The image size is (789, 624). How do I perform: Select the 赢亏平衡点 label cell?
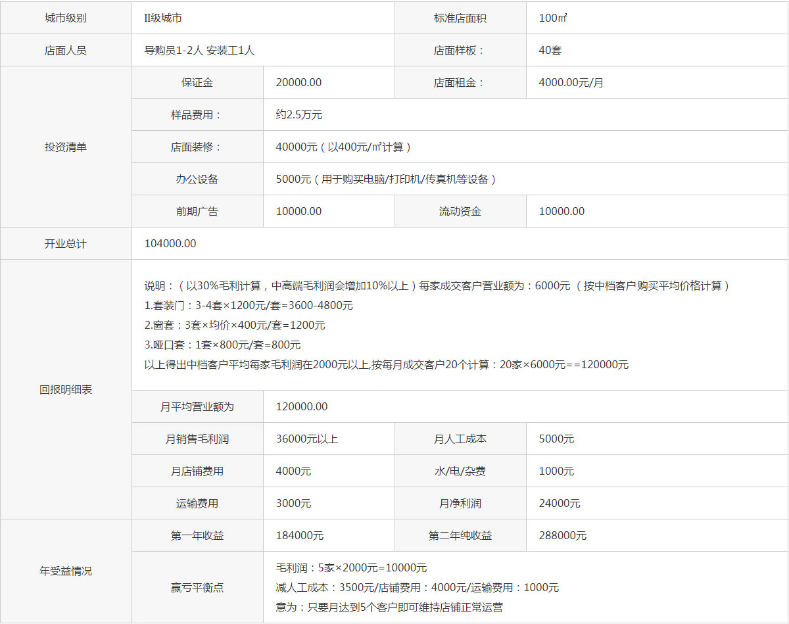point(197,587)
